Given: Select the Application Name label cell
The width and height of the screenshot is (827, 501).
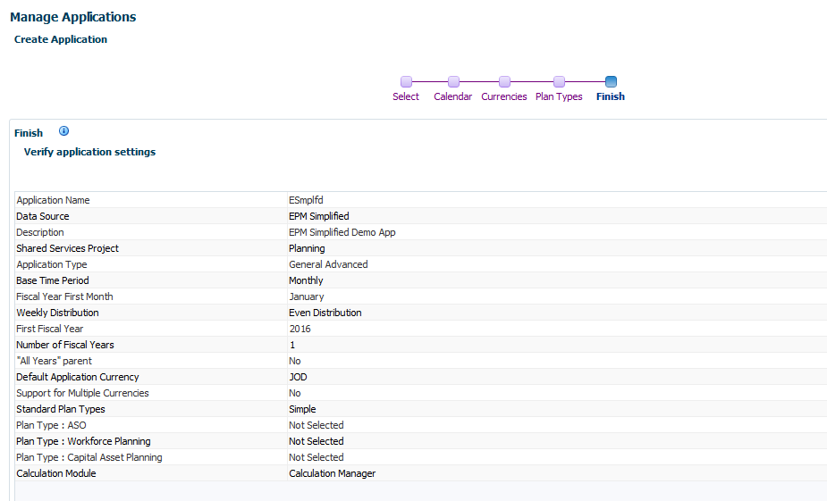Looking at the screenshot, I should [x=53, y=200].
